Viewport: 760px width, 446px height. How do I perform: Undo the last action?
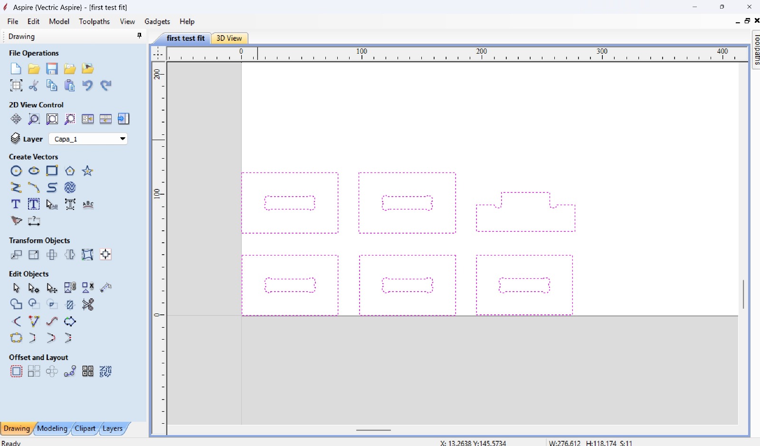pyautogui.click(x=88, y=85)
